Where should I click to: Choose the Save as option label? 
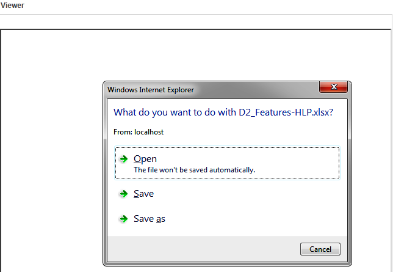coord(150,219)
